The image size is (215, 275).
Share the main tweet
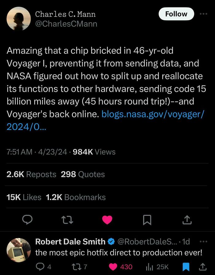187,220
